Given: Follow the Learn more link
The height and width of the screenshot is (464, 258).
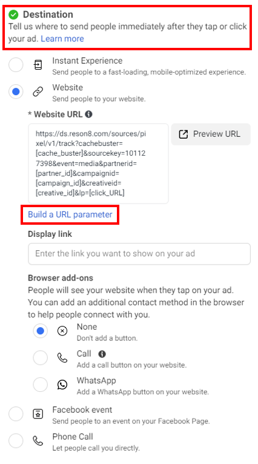Looking at the screenshot, I should coord(62,39).
